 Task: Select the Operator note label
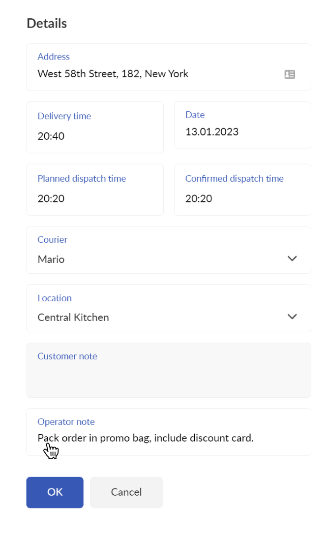(x=66, y=421)
